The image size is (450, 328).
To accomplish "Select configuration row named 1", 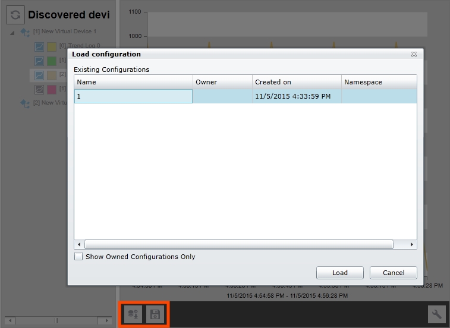I will tap(133, 96).
